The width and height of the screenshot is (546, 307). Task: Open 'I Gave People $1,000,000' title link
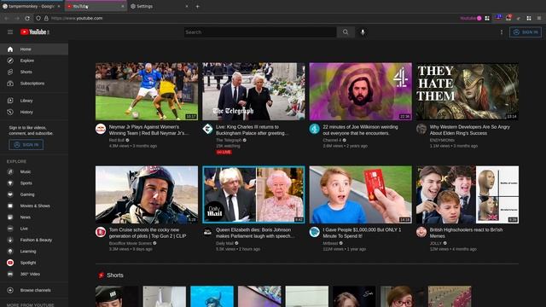coord(362,233)
